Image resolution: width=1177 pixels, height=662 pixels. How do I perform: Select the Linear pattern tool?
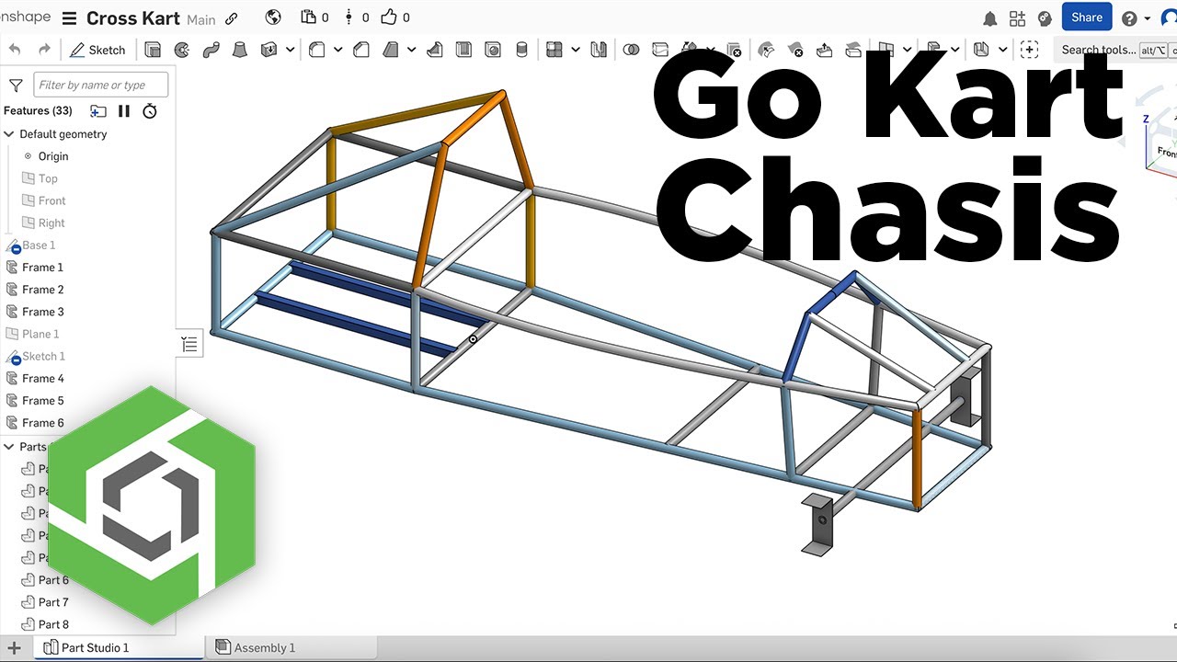click(554, 50)
